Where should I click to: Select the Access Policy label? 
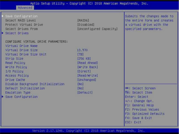click(x=17, y=76)
